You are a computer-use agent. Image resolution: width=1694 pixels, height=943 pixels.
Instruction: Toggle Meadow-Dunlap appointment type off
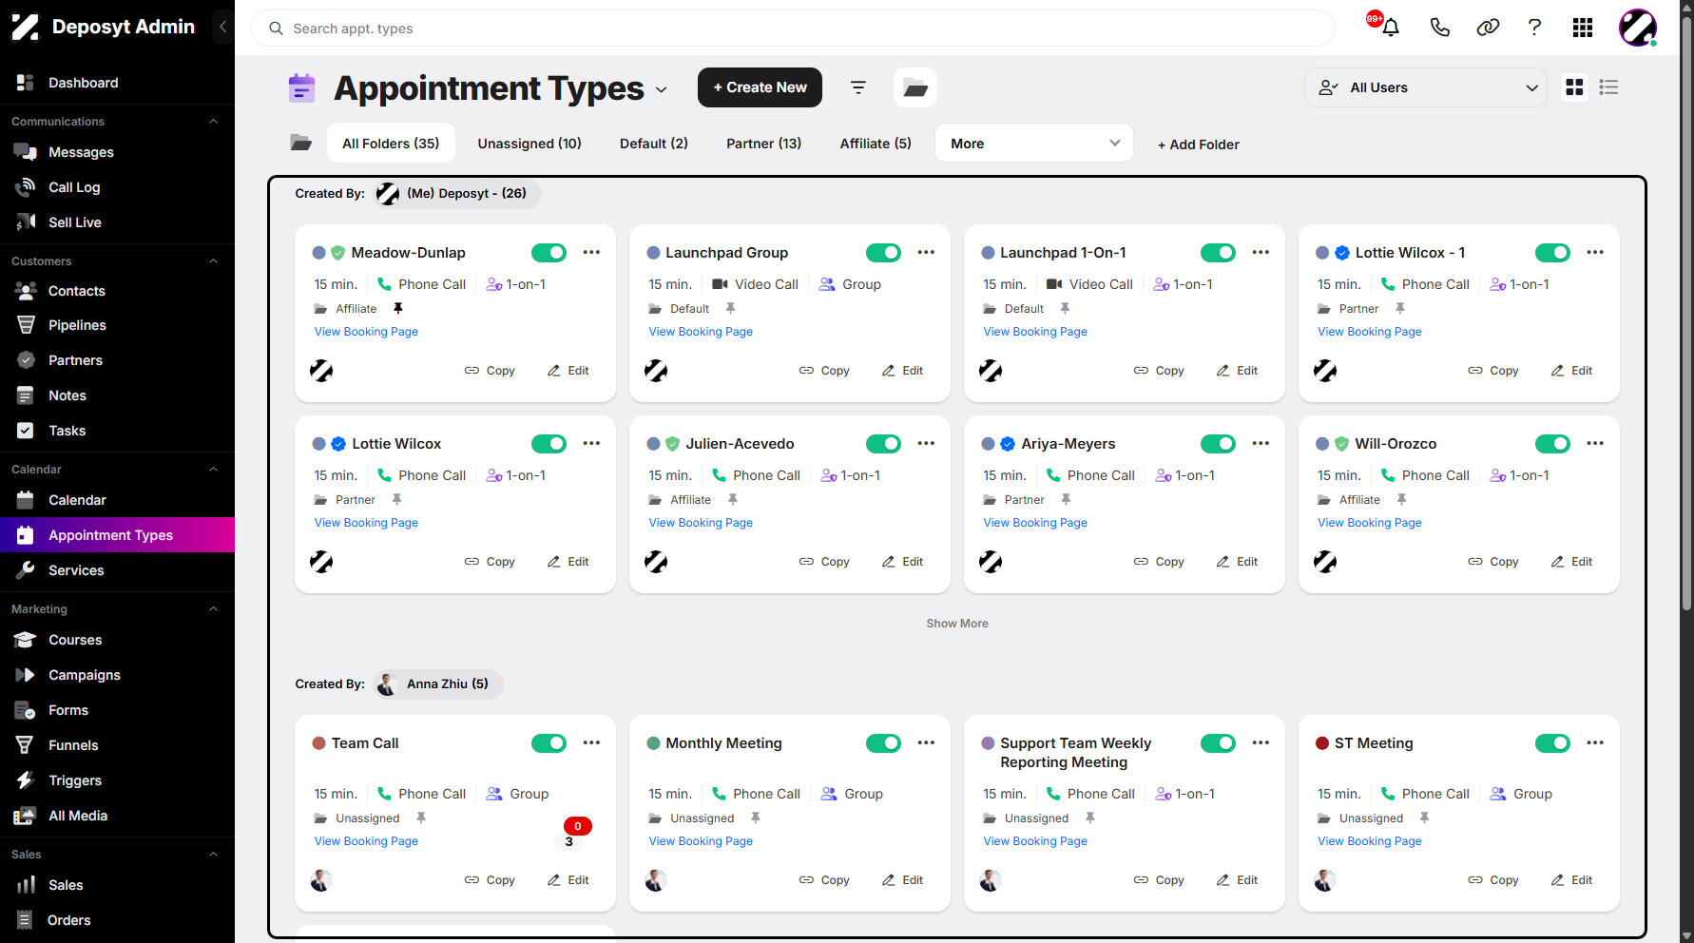[x=549, y=253]
